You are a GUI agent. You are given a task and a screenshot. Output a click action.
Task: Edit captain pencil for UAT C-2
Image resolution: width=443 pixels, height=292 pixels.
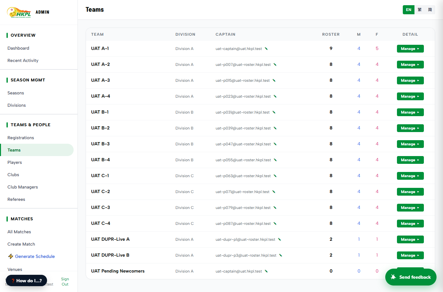[x=274, y=192]
